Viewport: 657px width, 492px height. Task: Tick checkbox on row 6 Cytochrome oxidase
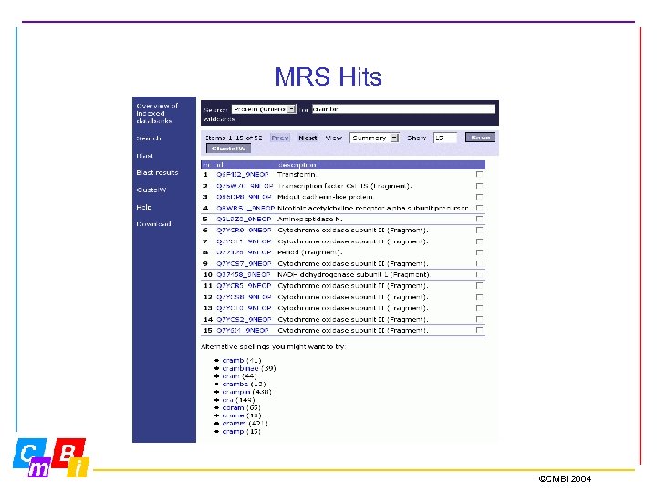click(479, 230)
